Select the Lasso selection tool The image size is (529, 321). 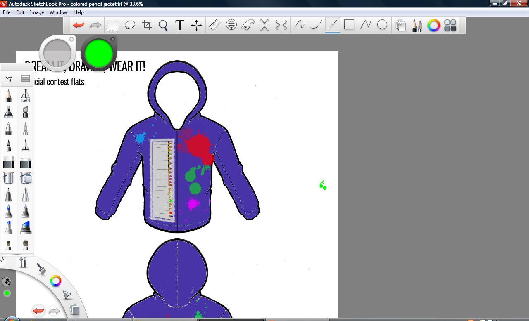[130, 26]
